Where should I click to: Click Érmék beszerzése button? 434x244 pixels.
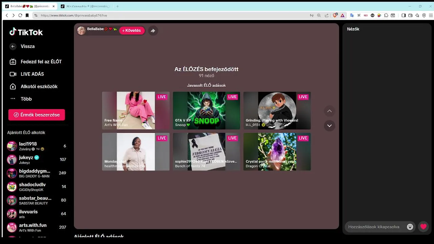(37, 115)
